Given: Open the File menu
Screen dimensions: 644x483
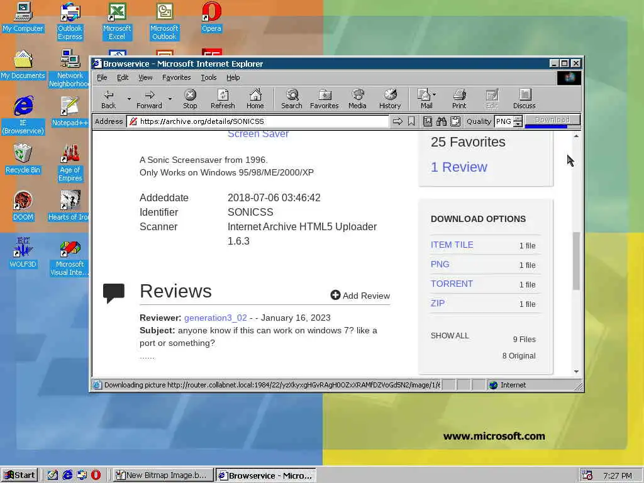Looking at the screenshot, I should [x=102, y=77].
